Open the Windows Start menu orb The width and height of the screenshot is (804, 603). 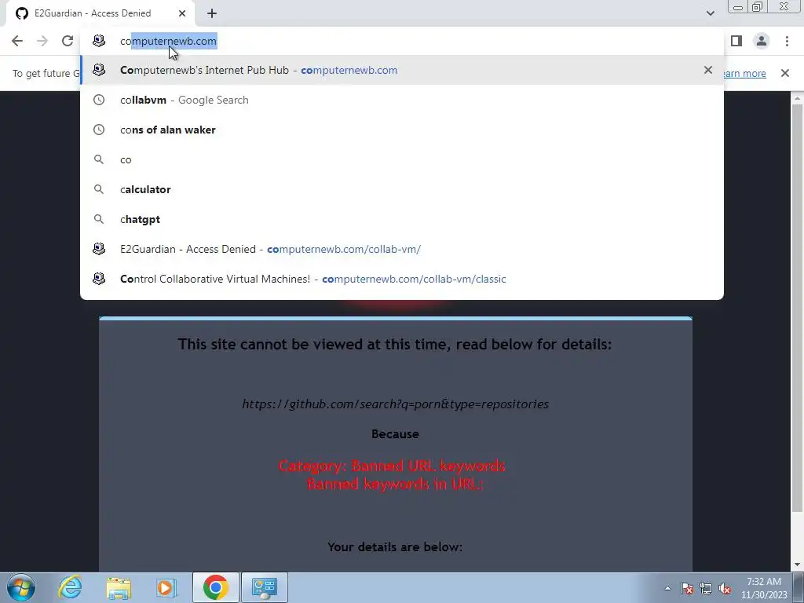[21, 587]
